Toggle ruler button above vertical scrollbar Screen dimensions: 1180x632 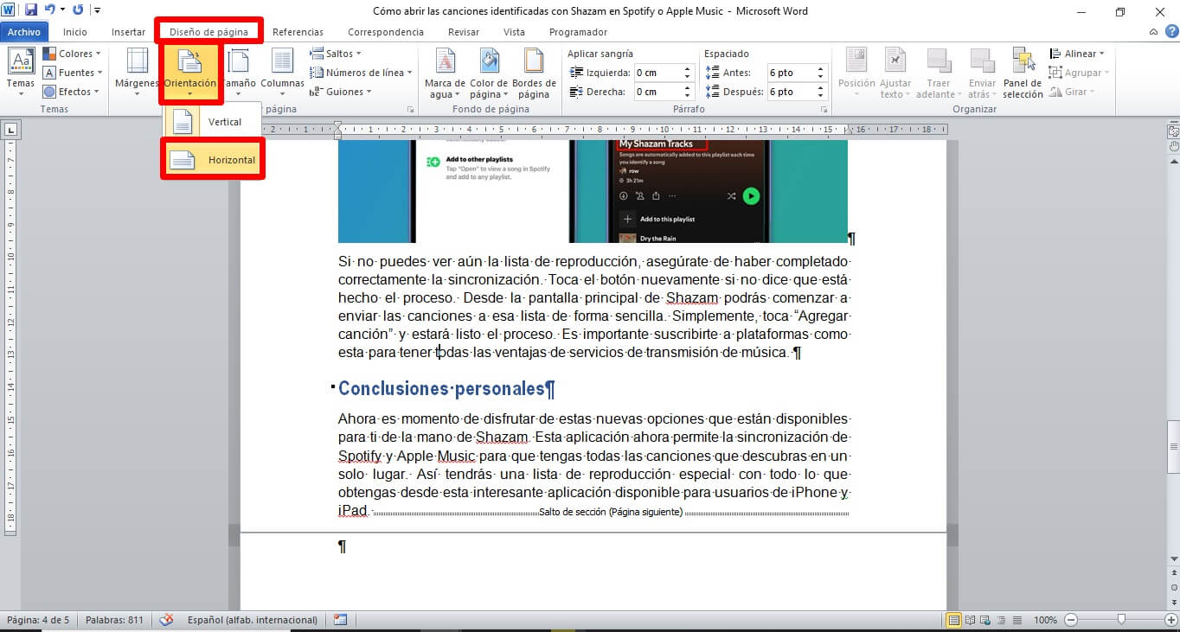tap(1173, 131)
